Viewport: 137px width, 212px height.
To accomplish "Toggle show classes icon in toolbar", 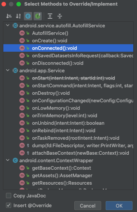I will 28,16.
